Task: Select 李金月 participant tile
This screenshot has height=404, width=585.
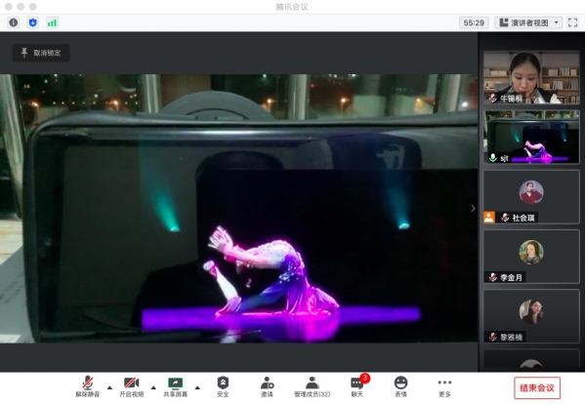Action: [x=531, y=257]
